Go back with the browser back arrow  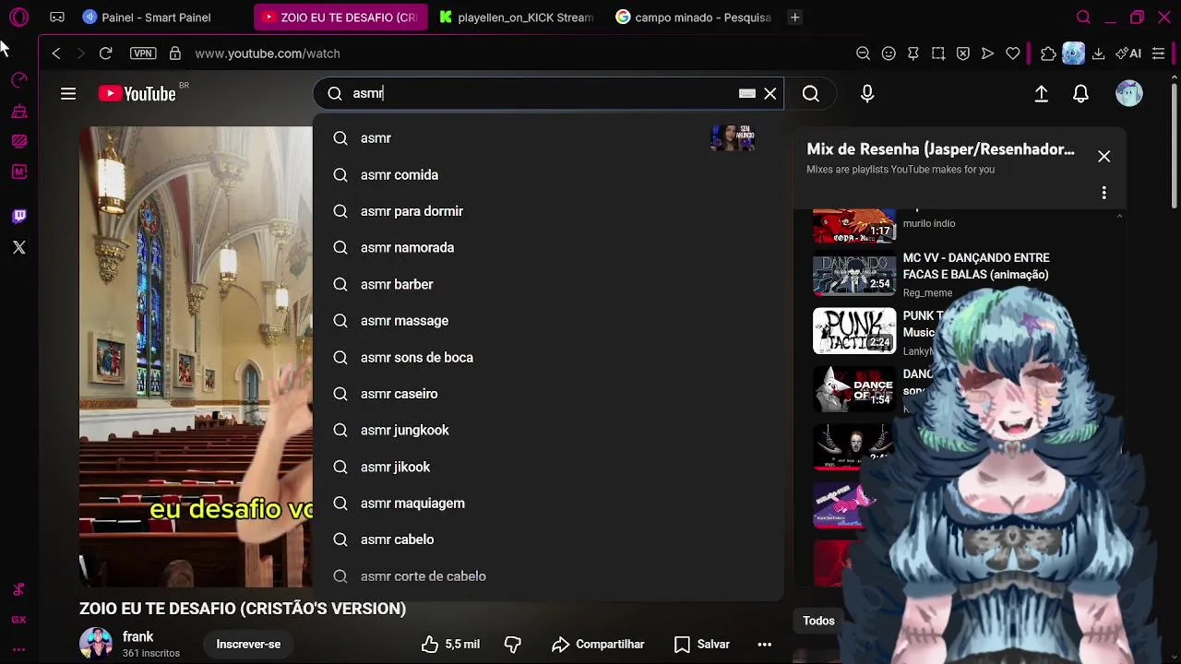56,53
